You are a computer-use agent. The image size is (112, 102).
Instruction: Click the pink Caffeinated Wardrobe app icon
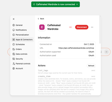click(x=42, y=27)
